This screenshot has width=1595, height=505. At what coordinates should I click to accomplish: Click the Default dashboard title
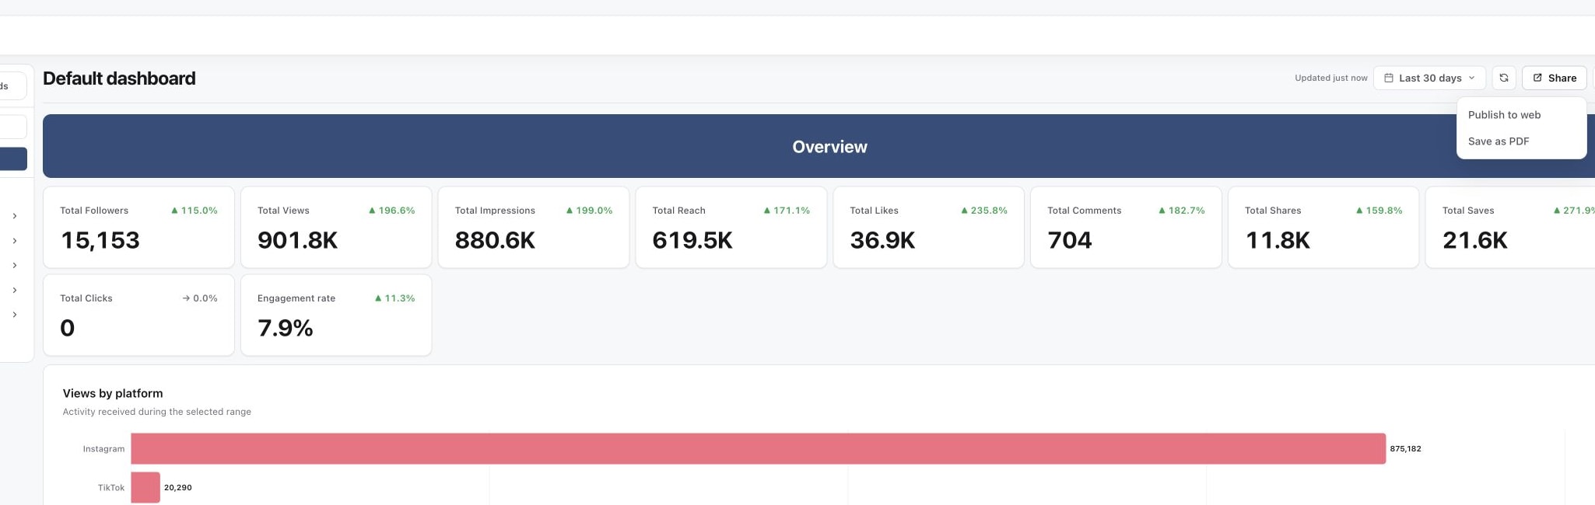click(119, 78)
